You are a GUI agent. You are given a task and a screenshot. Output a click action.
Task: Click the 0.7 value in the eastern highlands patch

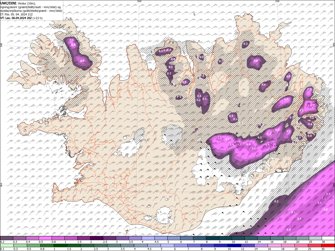(x=286, y=99)
